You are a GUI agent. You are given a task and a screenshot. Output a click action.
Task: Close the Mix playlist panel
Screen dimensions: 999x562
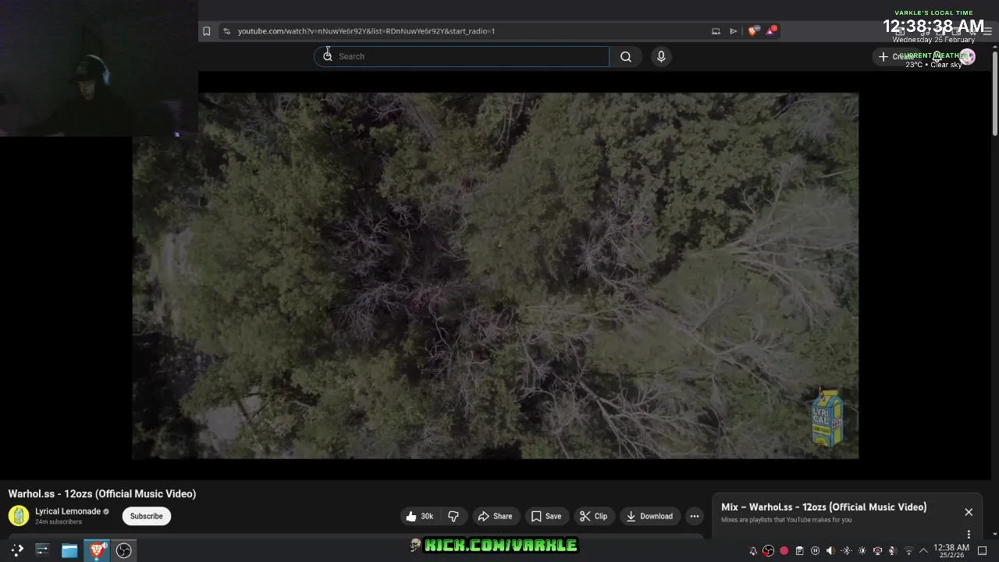point(969,512)
